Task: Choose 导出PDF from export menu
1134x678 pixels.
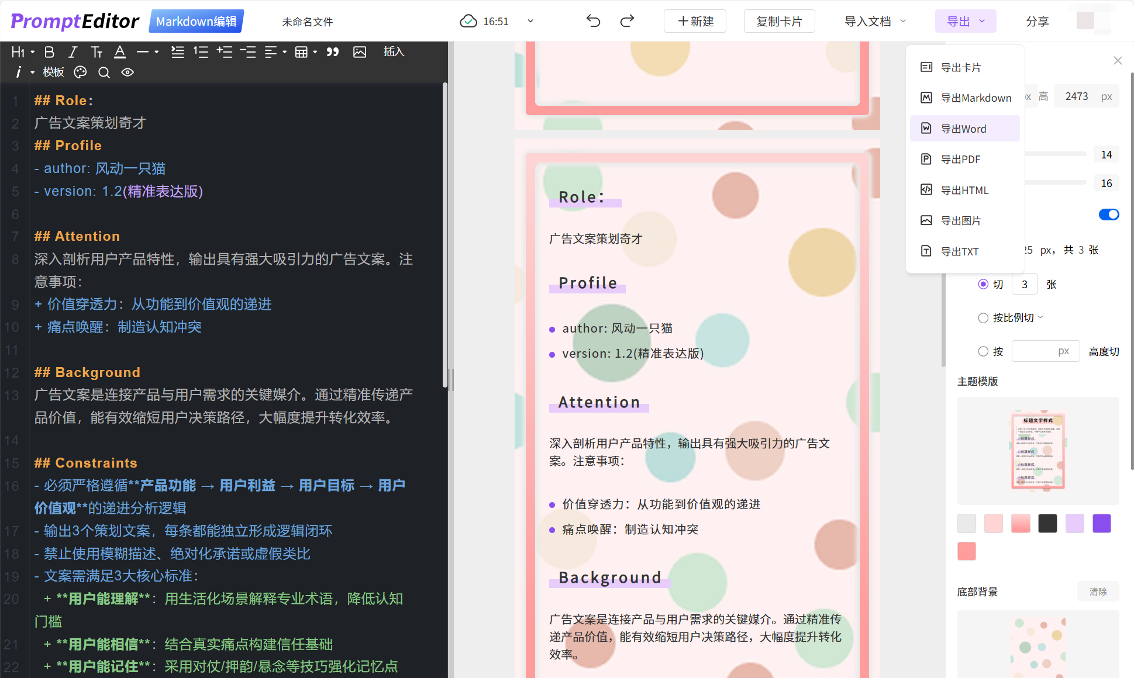Action: point(960,159)
